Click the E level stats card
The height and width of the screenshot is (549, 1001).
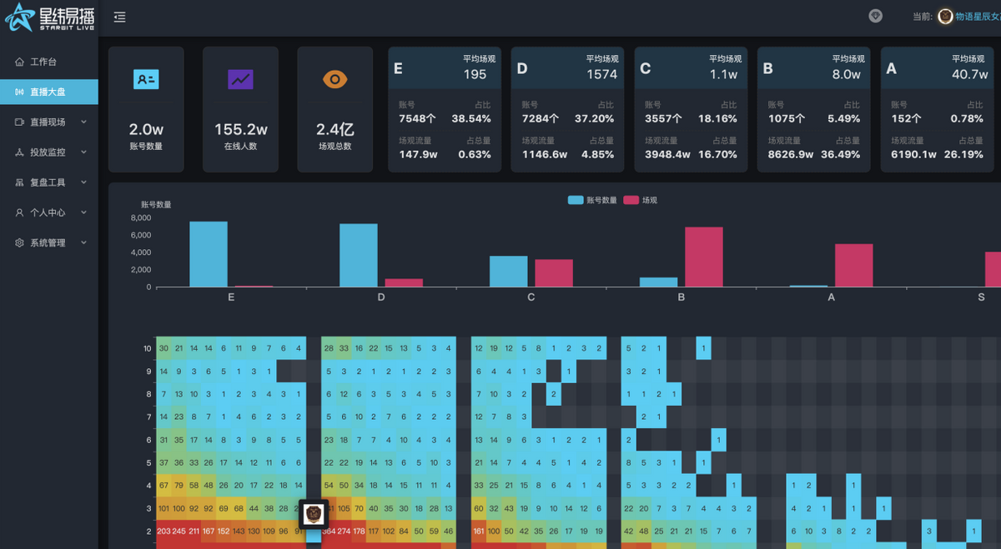tap(445, 109)
